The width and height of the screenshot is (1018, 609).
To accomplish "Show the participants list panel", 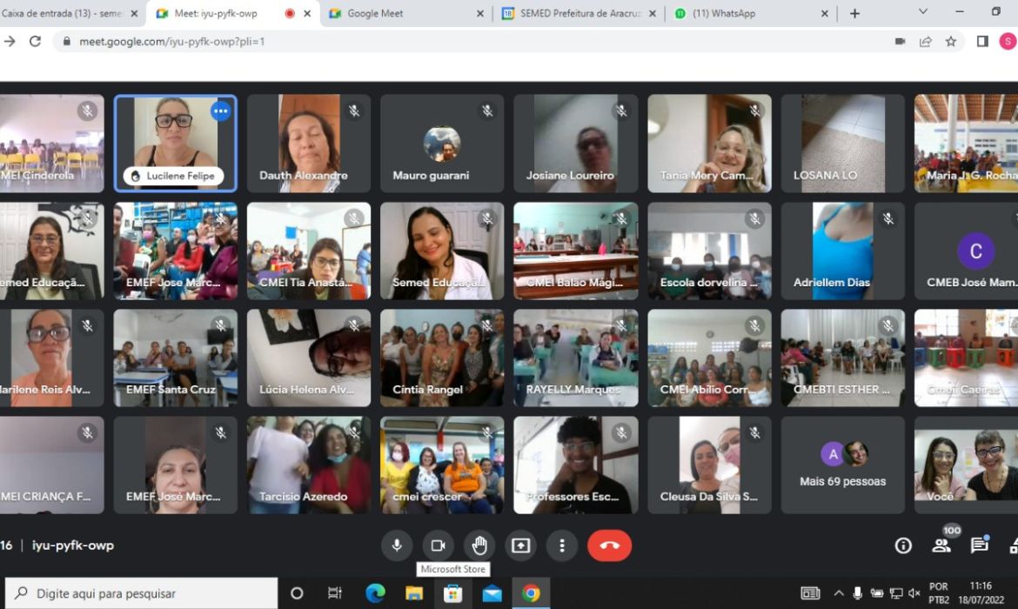I will (941, 545).
